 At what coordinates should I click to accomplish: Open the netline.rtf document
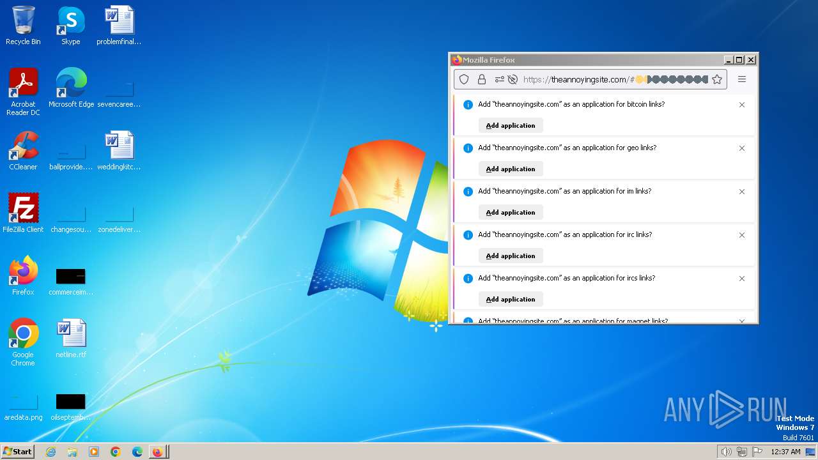71,339
